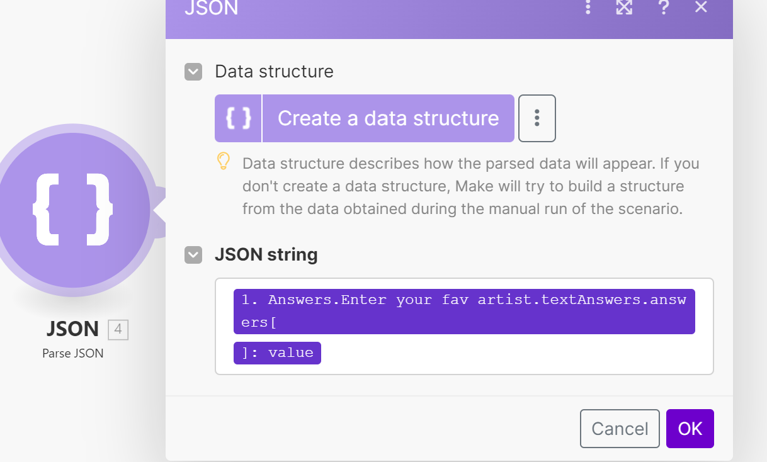
Task: Click the curly braces icon on Create button
Action: [238, 118]
